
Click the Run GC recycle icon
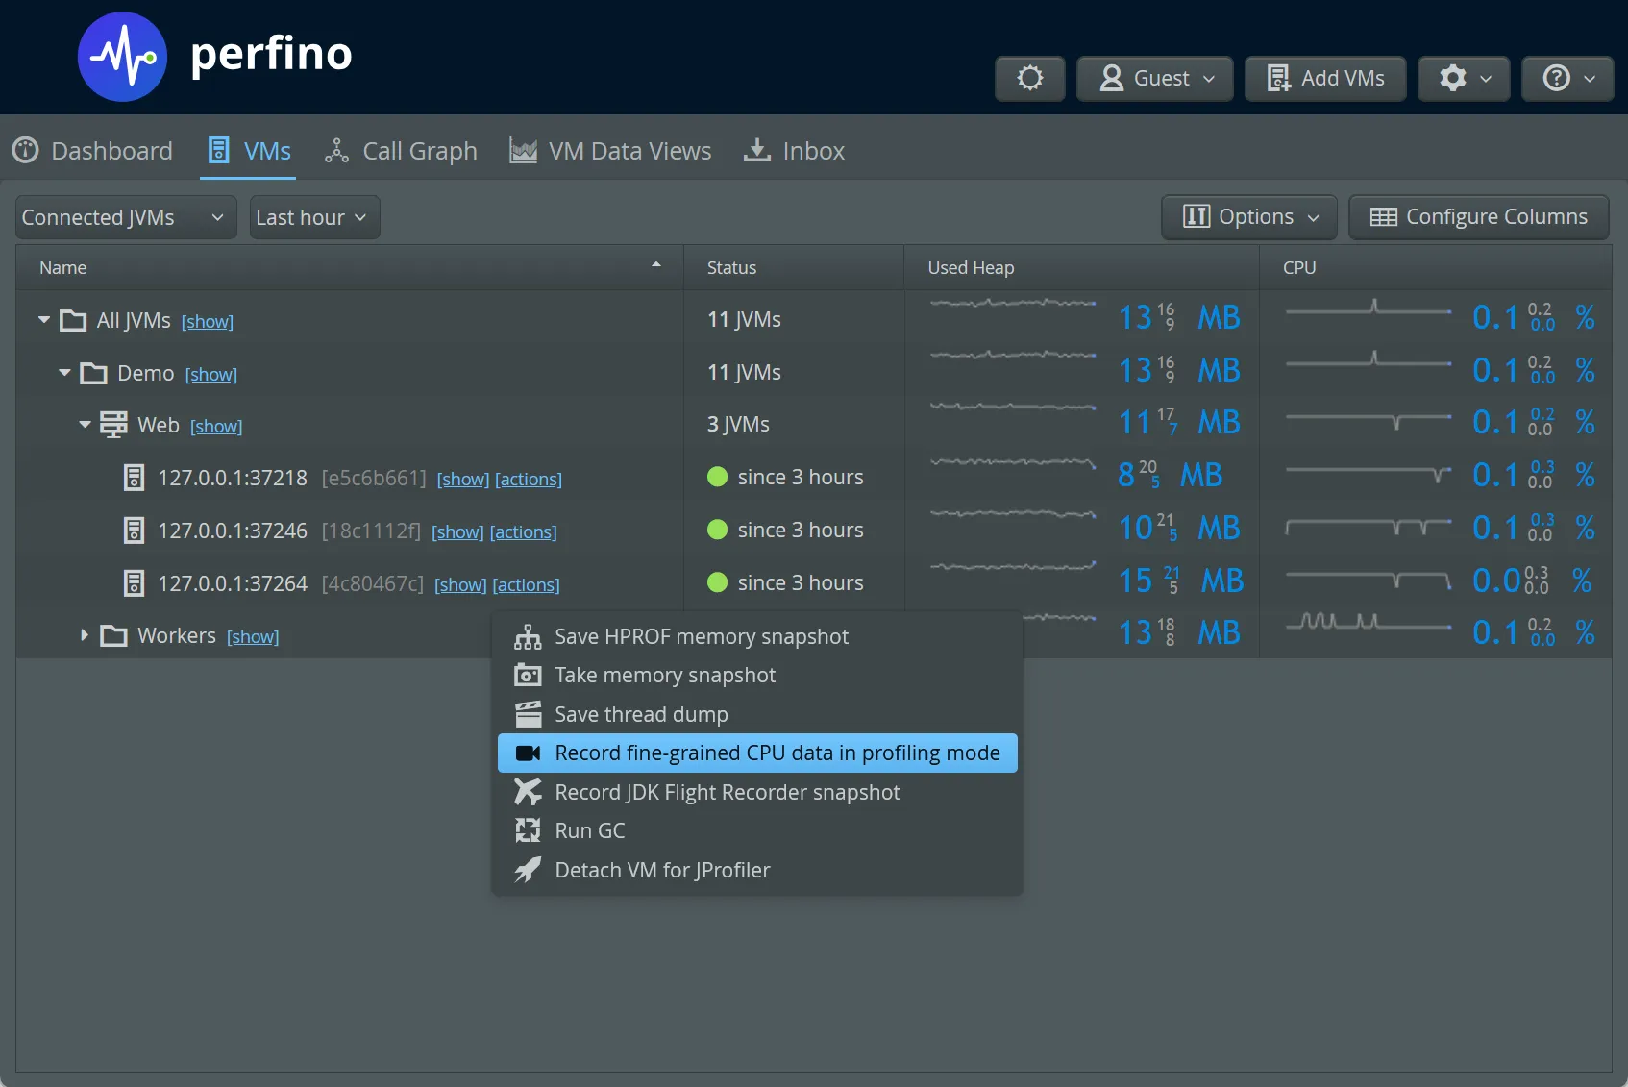point(528,830)
